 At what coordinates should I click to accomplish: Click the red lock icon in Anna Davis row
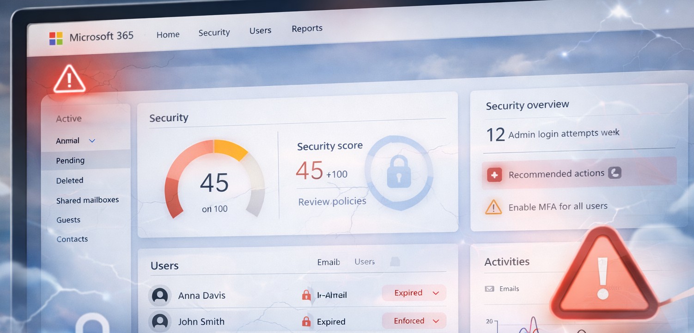tap(306, 295)
